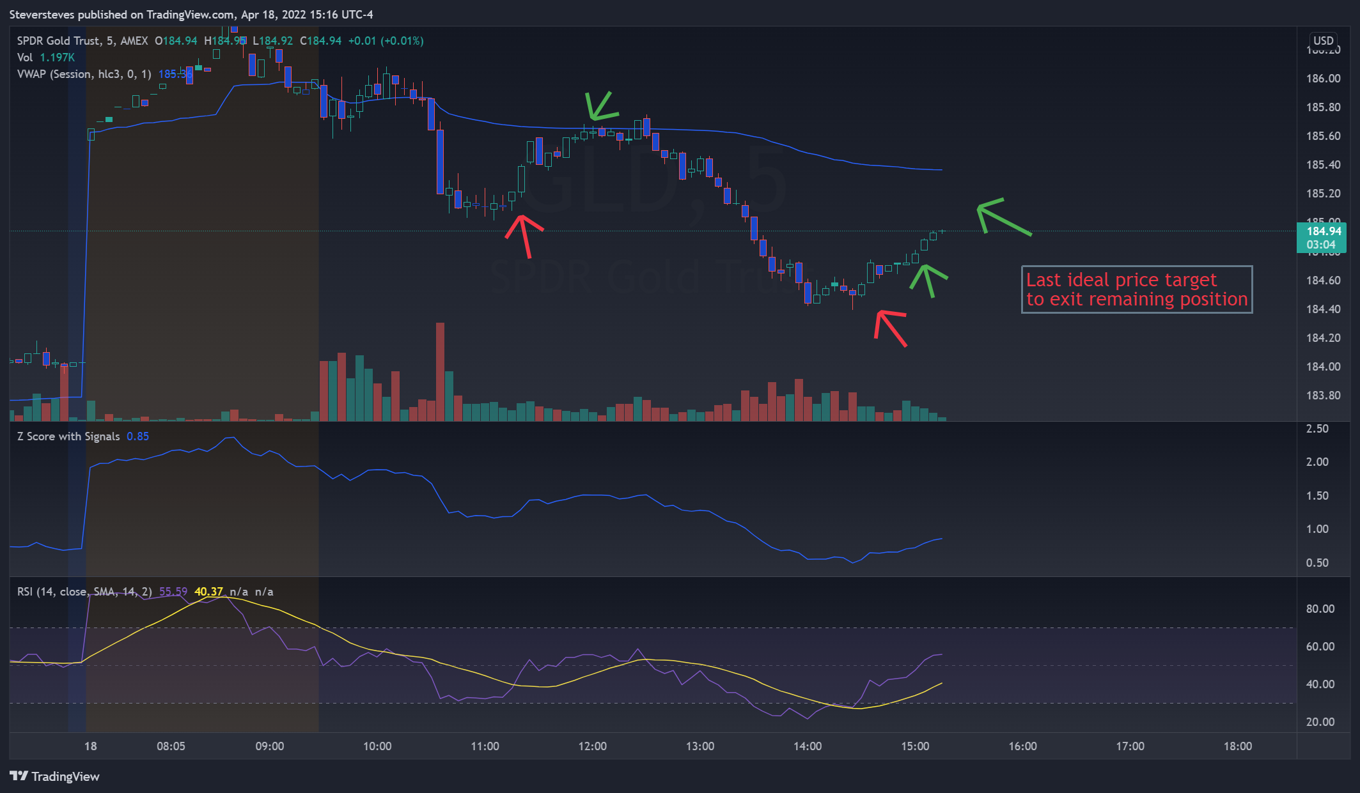
Task: Click the 10:00 label on time axis
Action: click(377, 746)
